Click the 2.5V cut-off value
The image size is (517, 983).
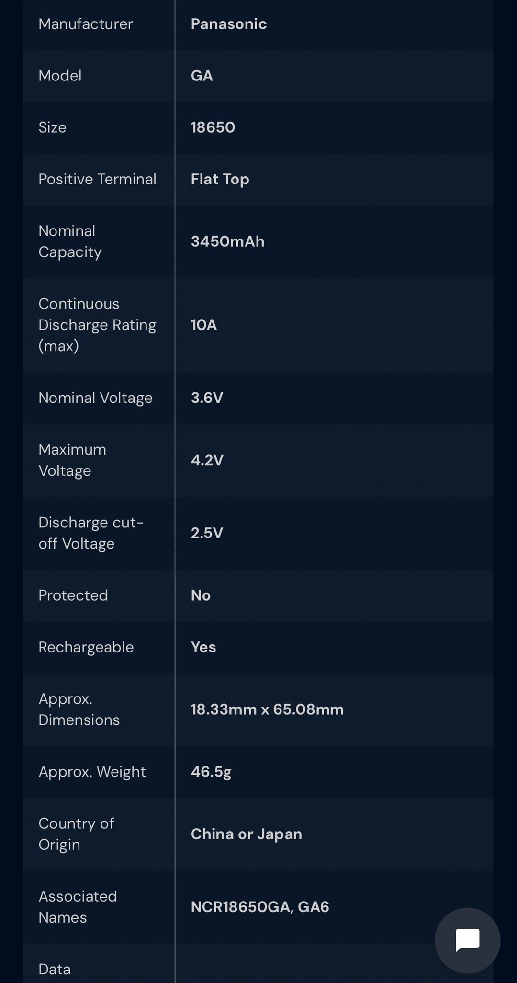207,533
